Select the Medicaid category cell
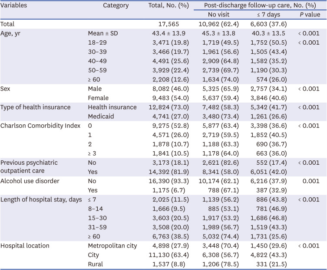Screen dimensions: 327x270 tap(101, 116)
